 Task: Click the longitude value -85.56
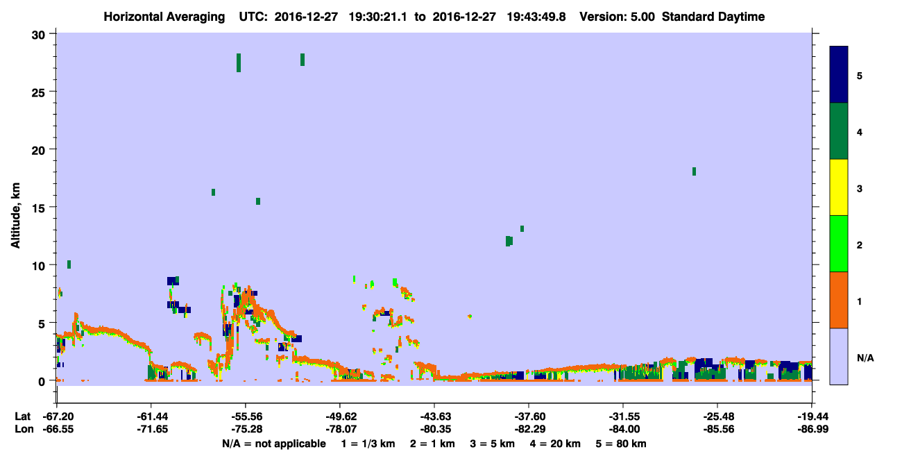tap(717, 430)
